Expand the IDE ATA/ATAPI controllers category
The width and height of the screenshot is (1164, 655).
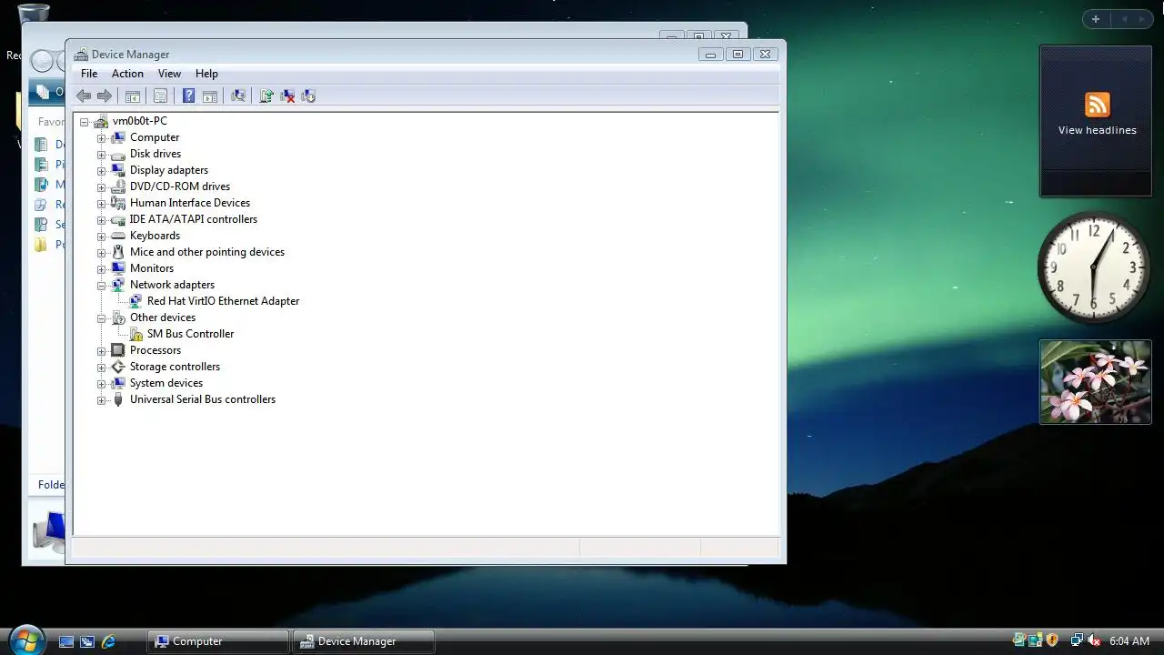click(102, 220)
